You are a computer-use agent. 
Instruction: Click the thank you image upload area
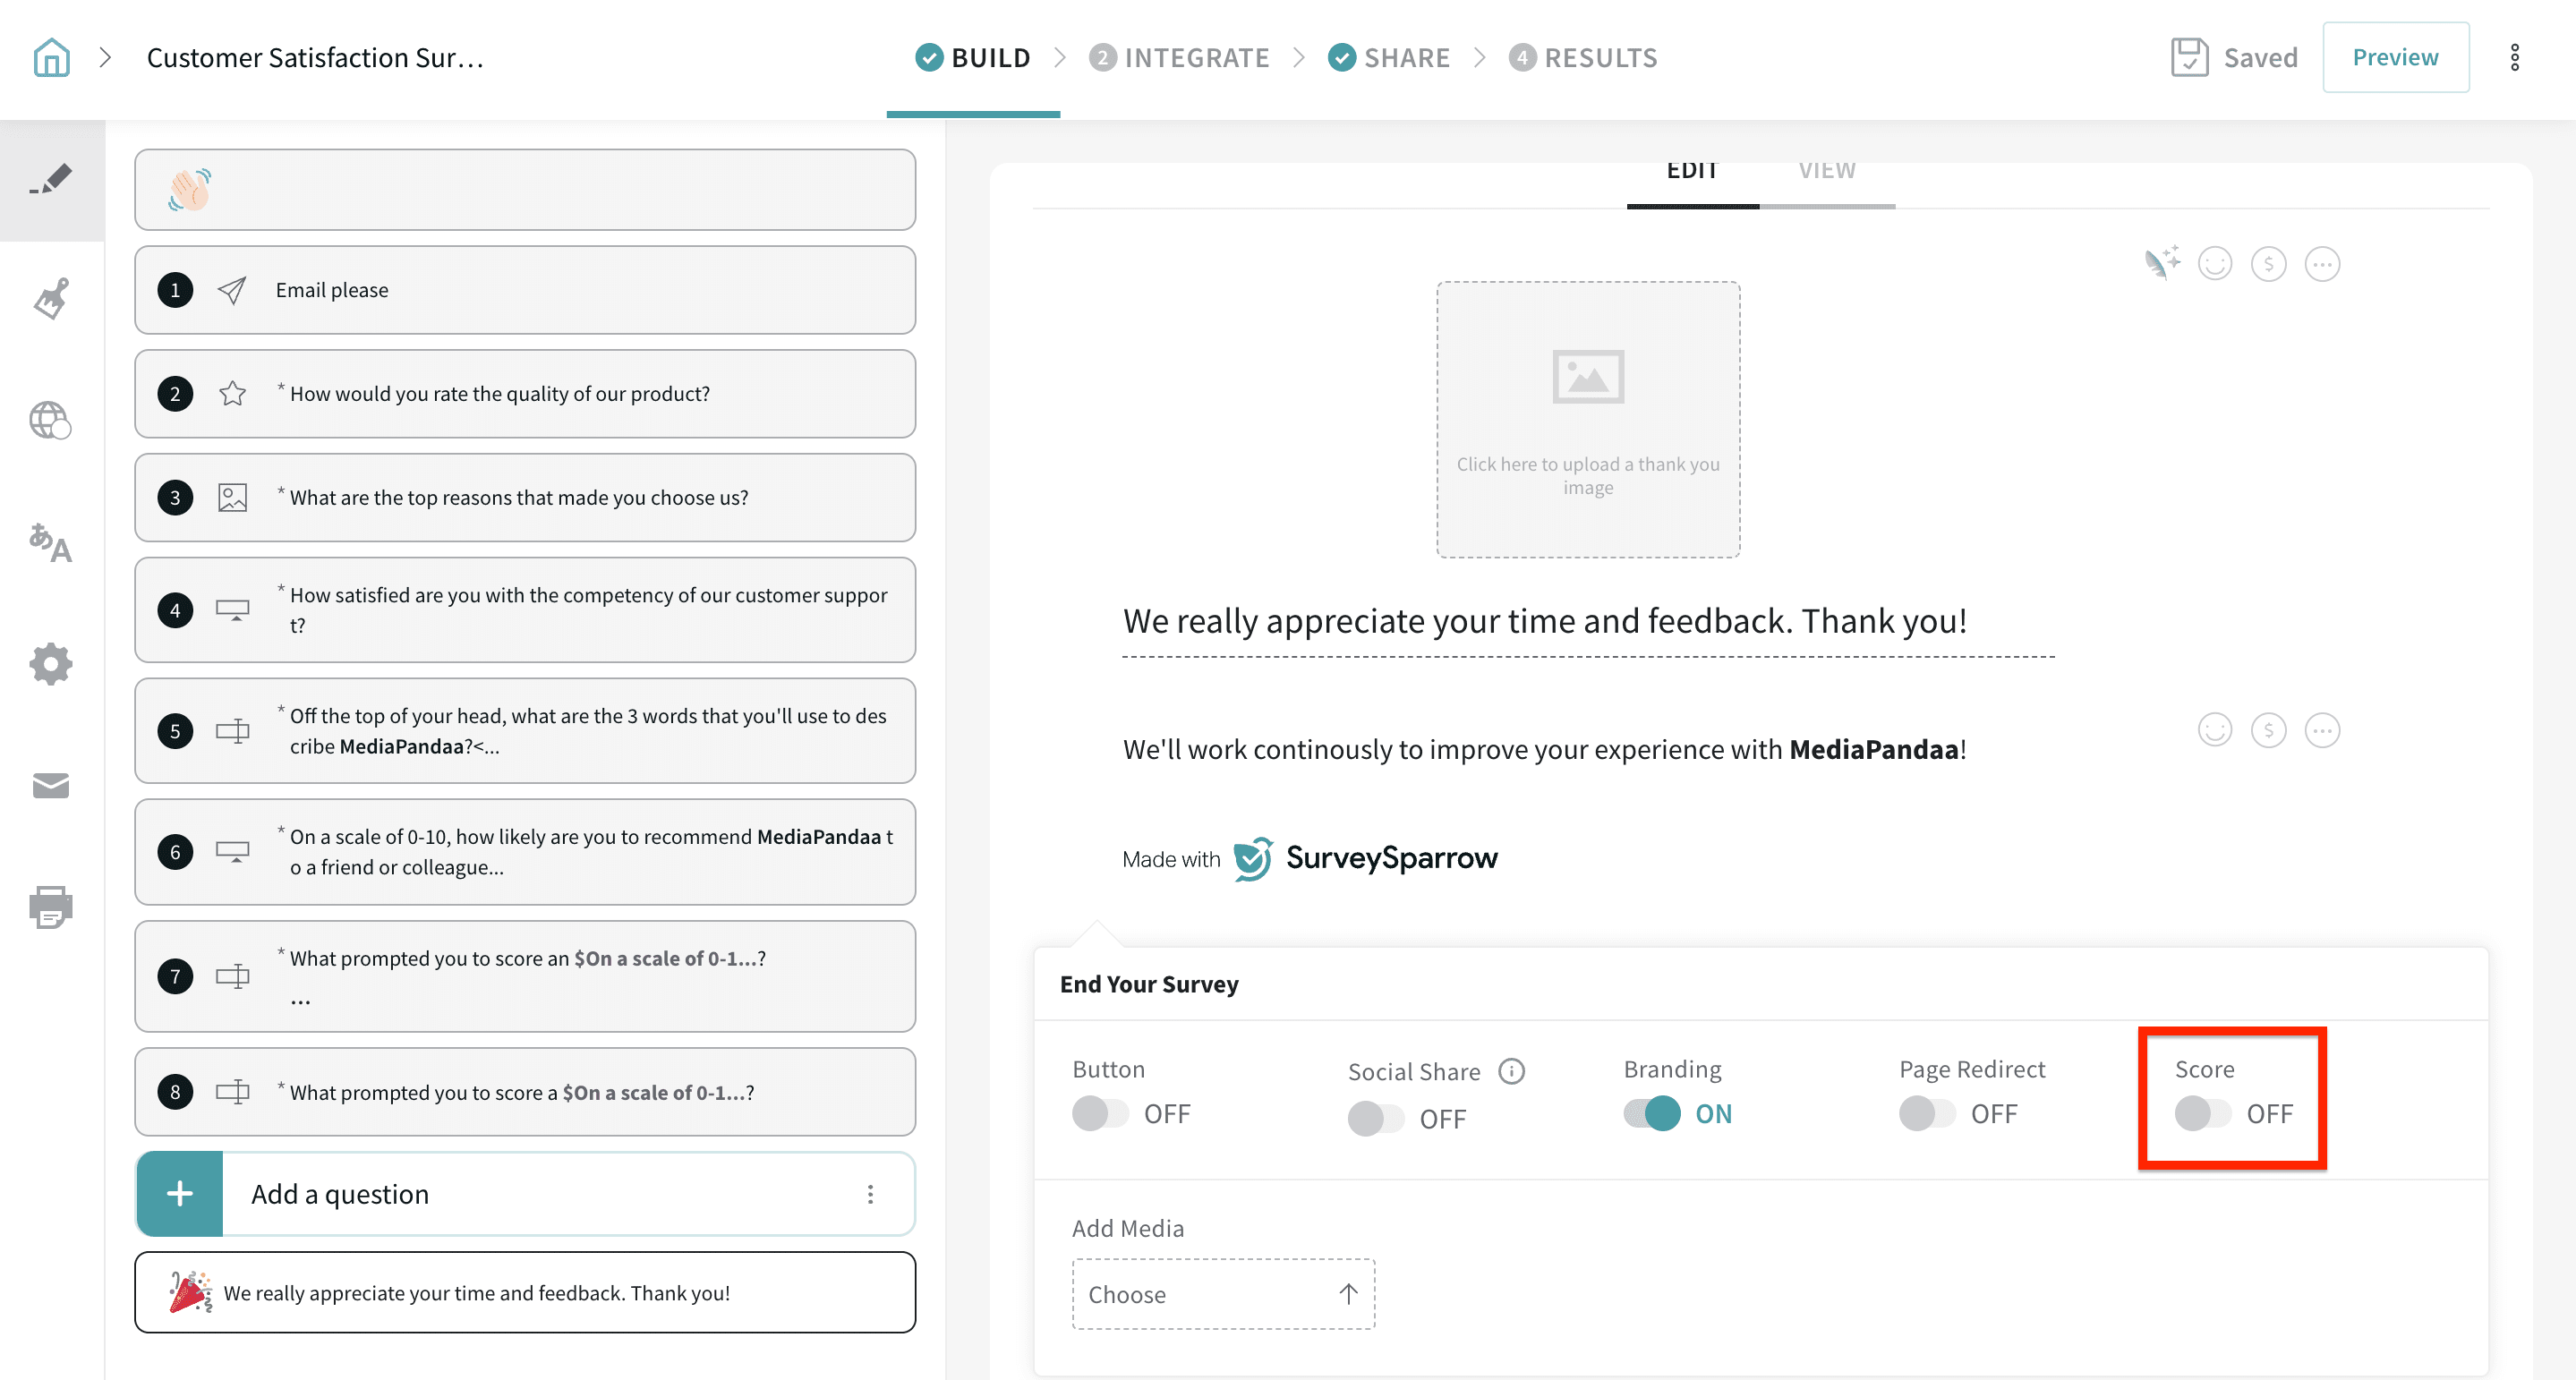tap(1587, 419)
